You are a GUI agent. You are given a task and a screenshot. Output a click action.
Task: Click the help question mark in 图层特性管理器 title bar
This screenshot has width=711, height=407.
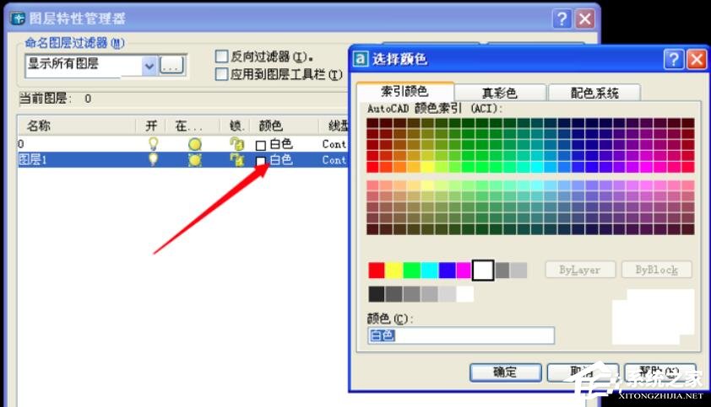(x=563, y=19)
